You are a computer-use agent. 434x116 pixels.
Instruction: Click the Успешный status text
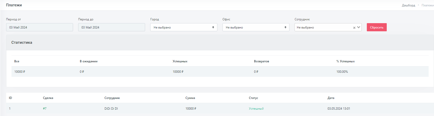click(x=256, y=109)
